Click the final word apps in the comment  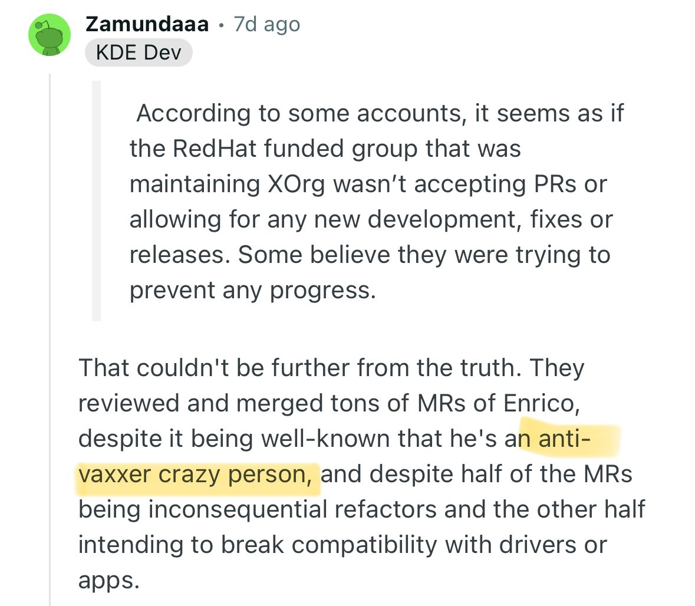tap(108, 581)
